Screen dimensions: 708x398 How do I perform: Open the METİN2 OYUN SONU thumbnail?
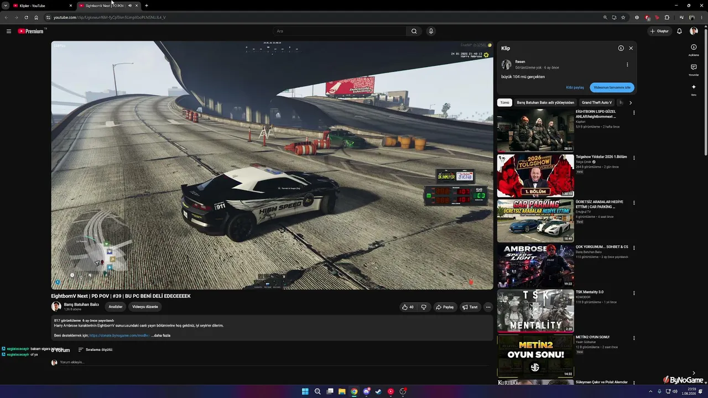point(535,356)
